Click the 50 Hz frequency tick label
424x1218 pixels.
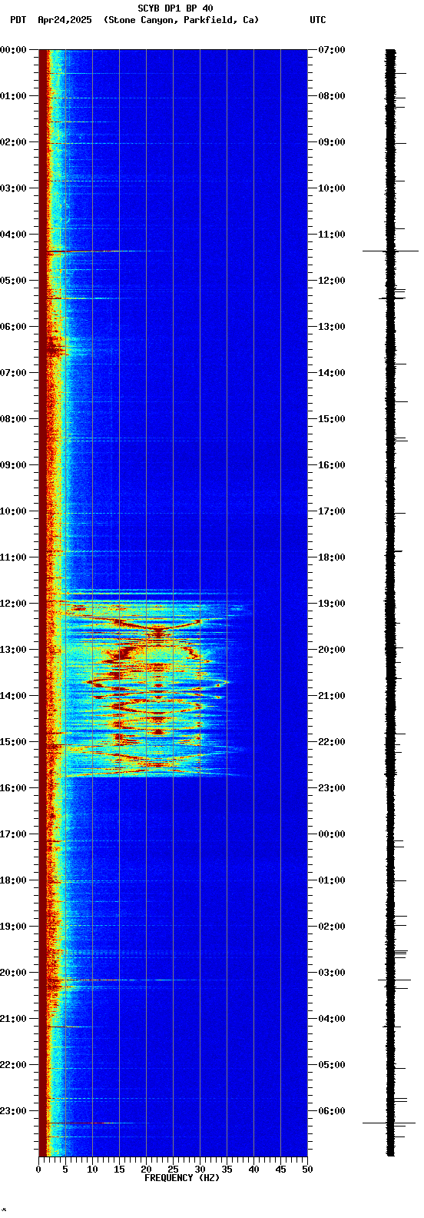[x=307, y=1170]
